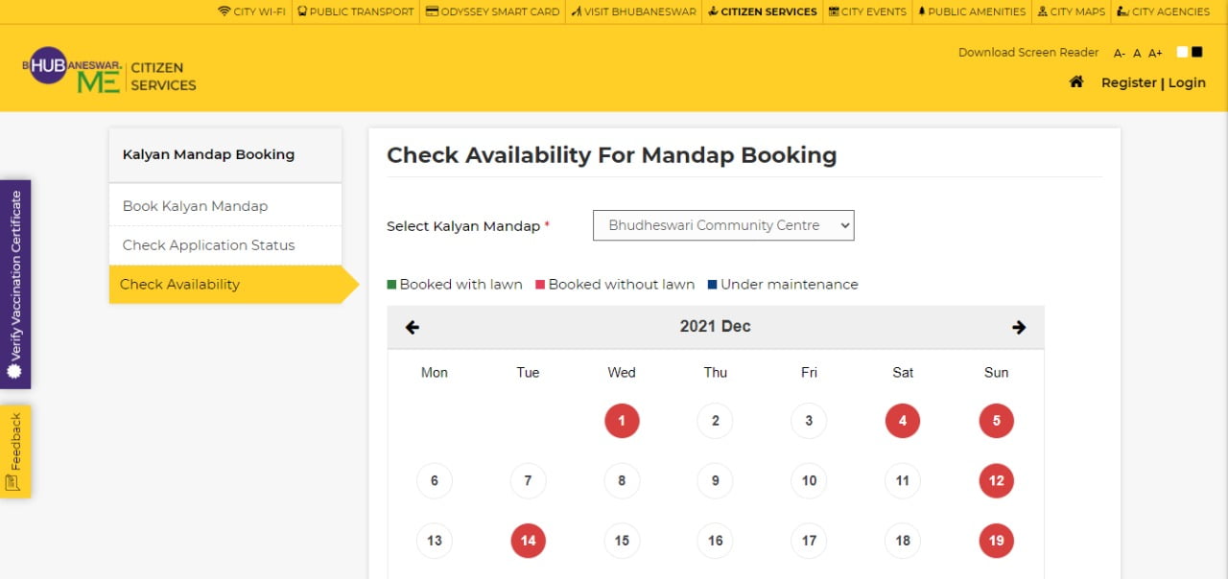Select Book Kalyan Mandap in sidebar
1228x579 pixels.
click(x=195, y=206)
